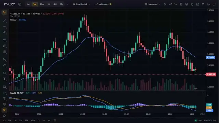Click the upward trend arrow icon
Screen dimensions: 219x123
click(170, 4)
